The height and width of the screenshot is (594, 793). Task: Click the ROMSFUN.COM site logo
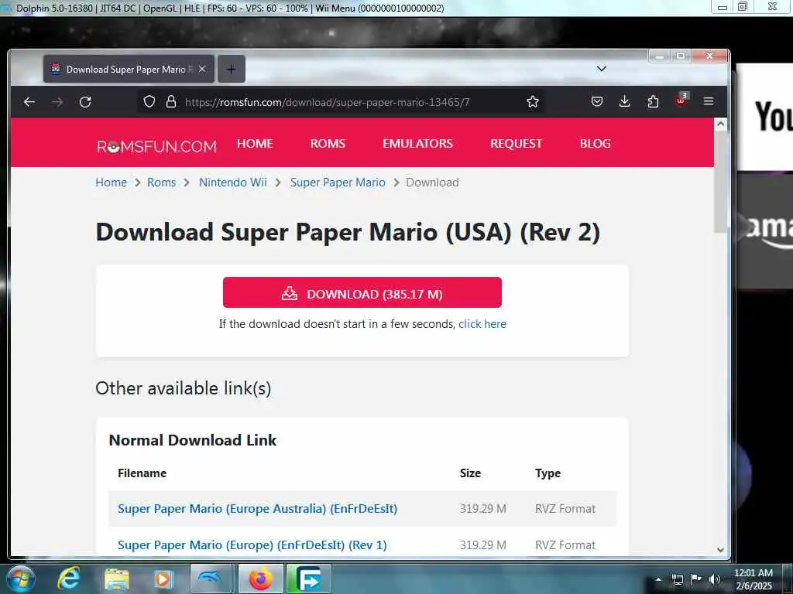coord(156,146)
